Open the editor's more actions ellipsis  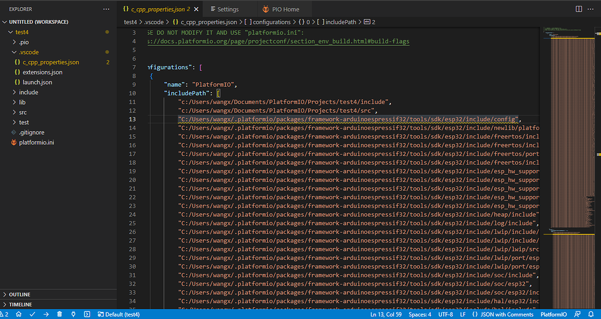591,9
